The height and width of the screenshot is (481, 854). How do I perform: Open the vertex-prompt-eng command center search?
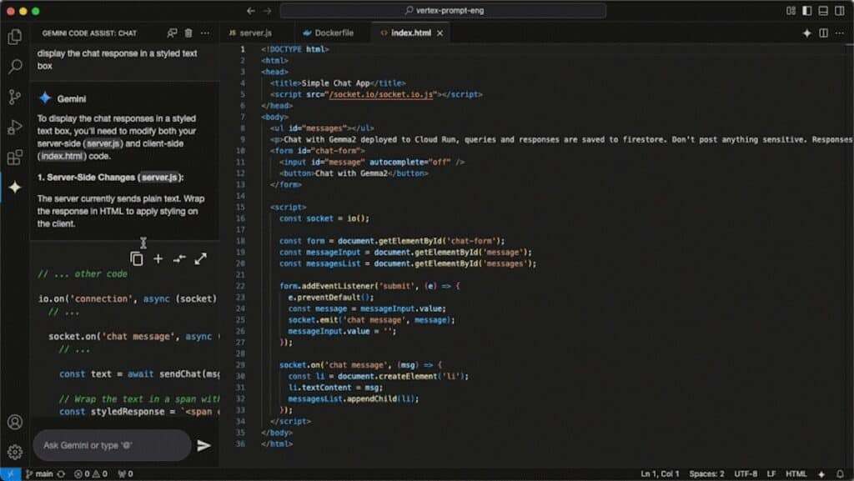(444, 11)
